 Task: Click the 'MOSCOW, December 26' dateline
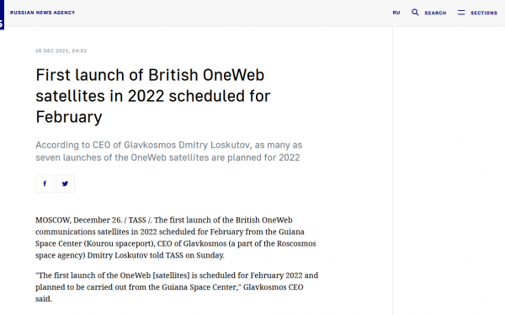(x=78, y=220)
